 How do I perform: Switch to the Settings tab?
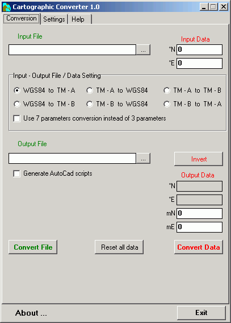pyautogui.click(x=54, y=19)
